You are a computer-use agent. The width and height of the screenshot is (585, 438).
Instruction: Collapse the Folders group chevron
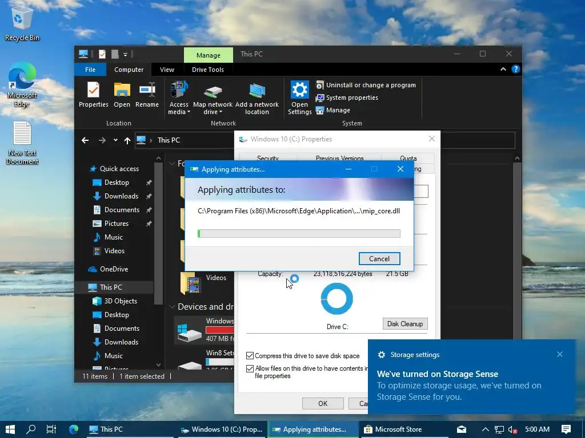[172, 164]
